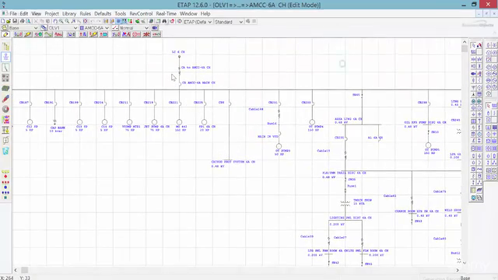Open the Defaults menu
Screen dimensions: 498x280
pyautogui.click(x=103, y=14)
